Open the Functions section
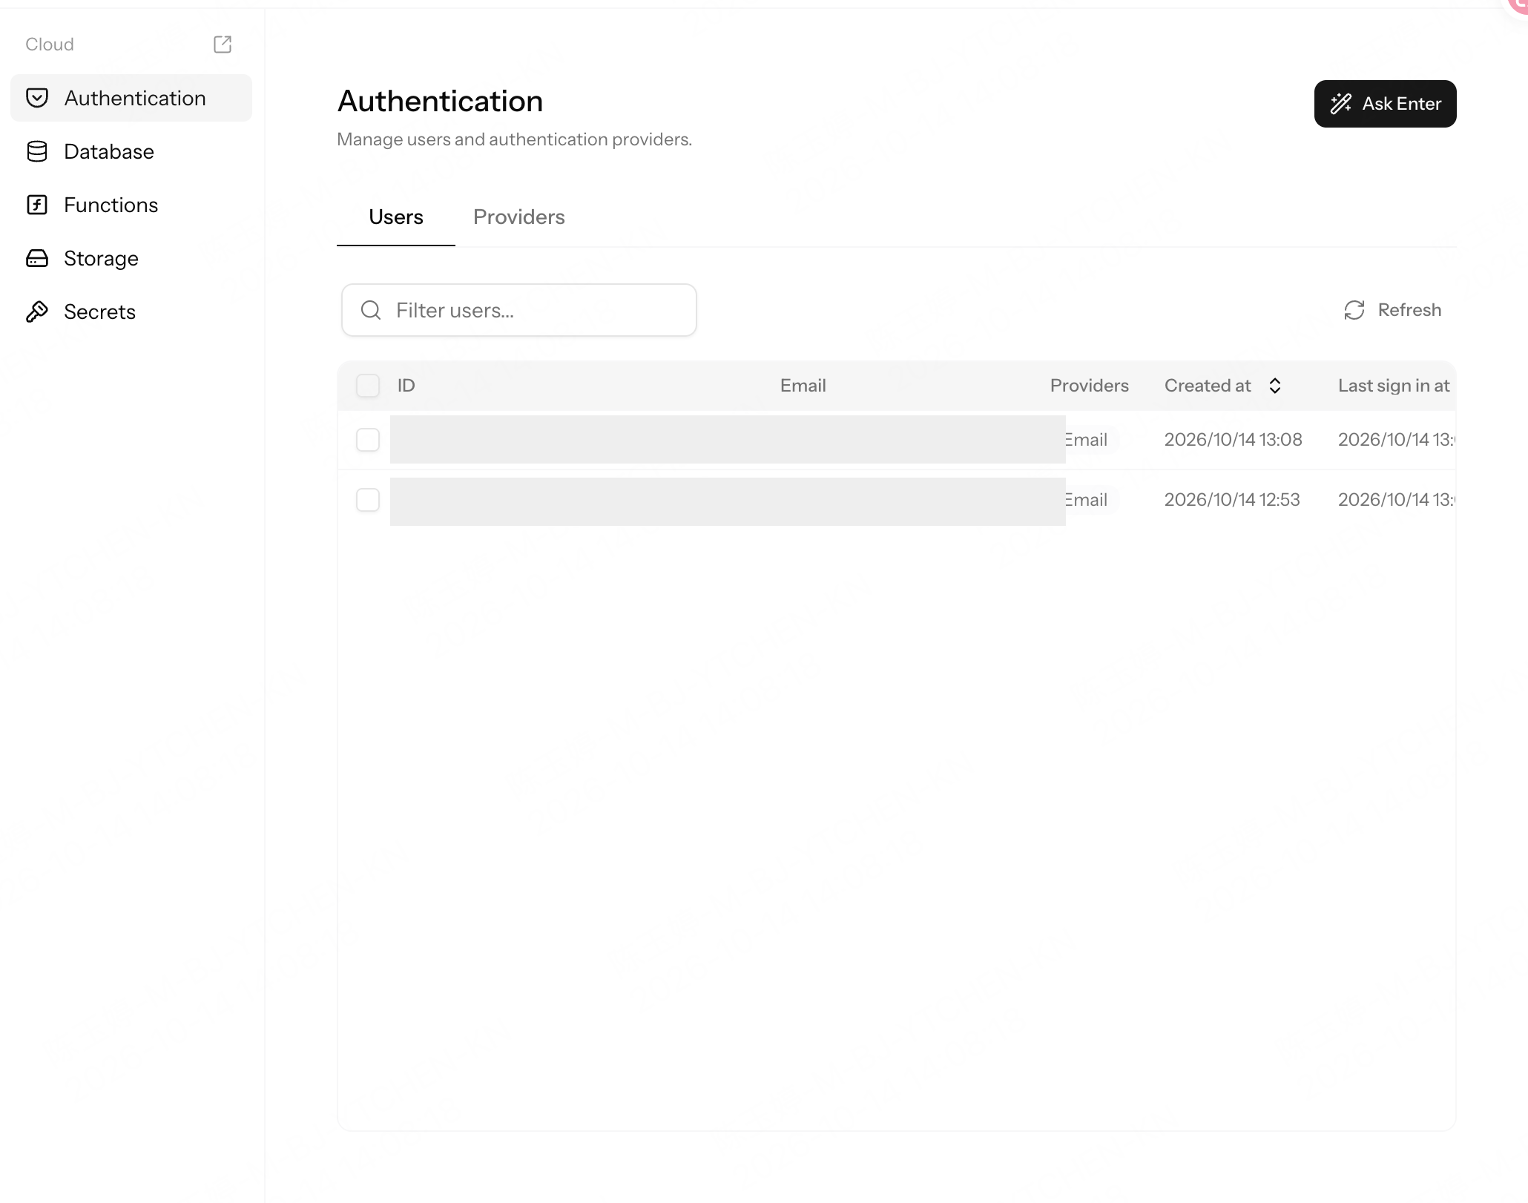 coord(131,205)
